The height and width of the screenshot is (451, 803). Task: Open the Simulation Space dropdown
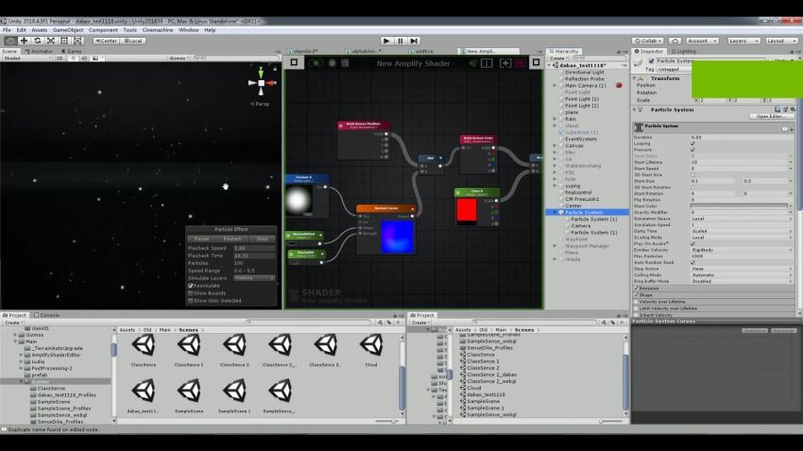tap(742, 219)
